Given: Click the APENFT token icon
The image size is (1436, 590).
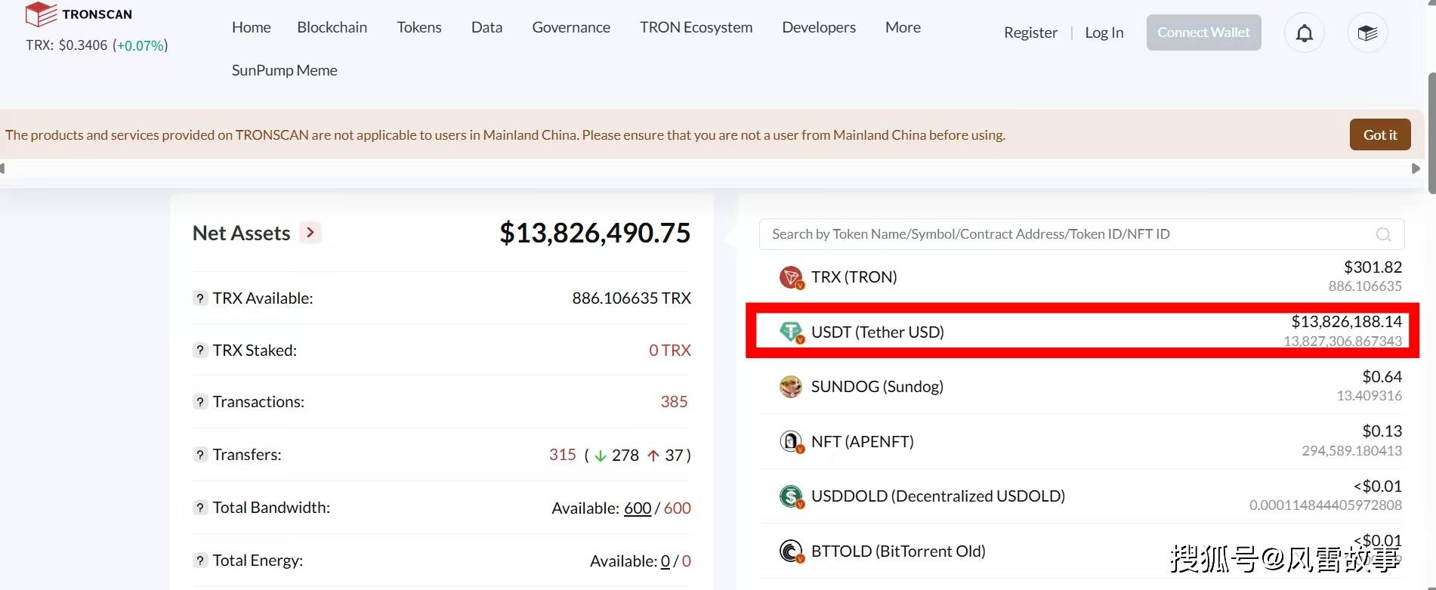Looking at the screenshot, I should 791,441.
